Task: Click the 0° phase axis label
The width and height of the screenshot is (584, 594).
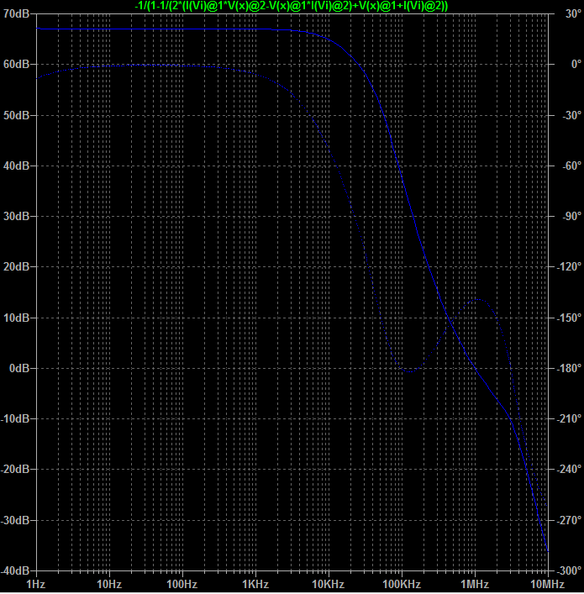Action: point(576,65)
